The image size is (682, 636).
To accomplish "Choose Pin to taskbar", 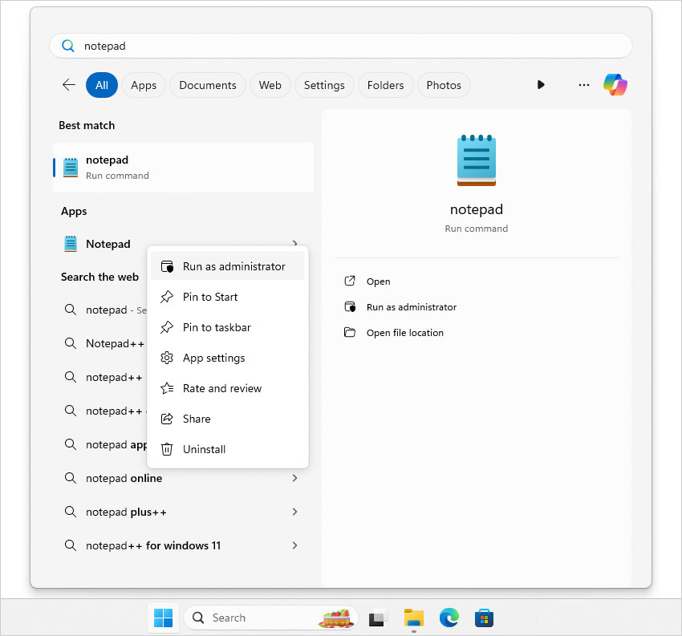I will pos(228,327).
